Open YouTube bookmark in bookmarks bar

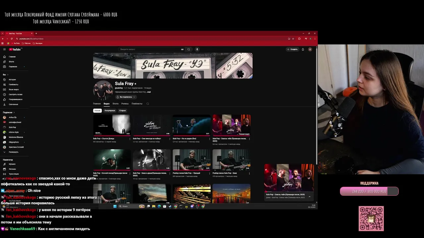(16, 43)
